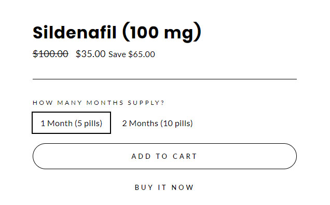
Task: Click the word Sildenafil in the heading
Action: 75,32
